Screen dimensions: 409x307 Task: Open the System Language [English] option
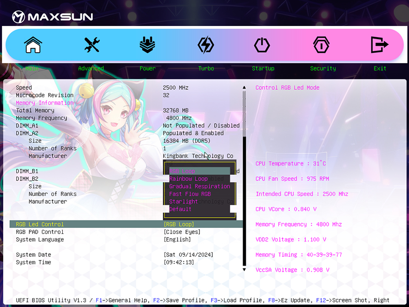[177, 240]
